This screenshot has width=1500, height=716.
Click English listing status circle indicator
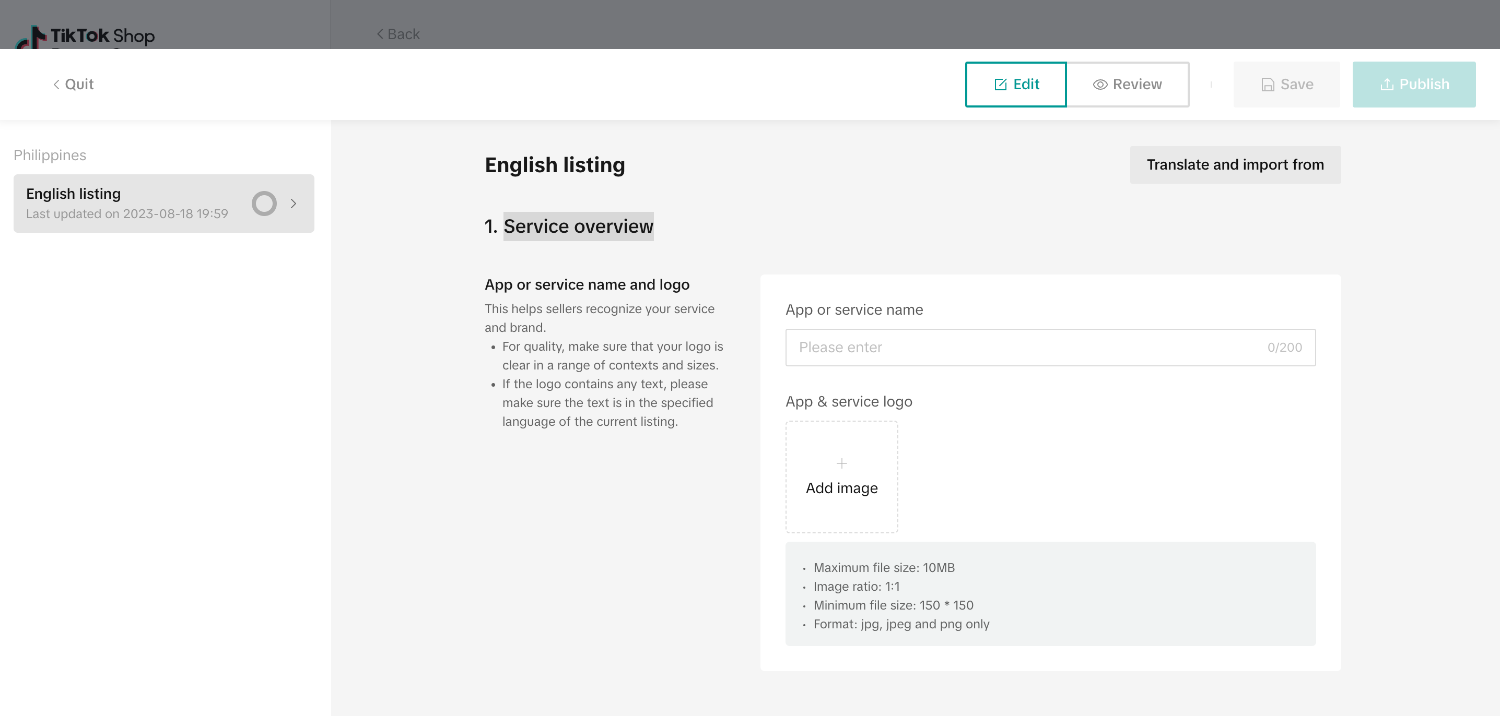(x=264, y=204)
